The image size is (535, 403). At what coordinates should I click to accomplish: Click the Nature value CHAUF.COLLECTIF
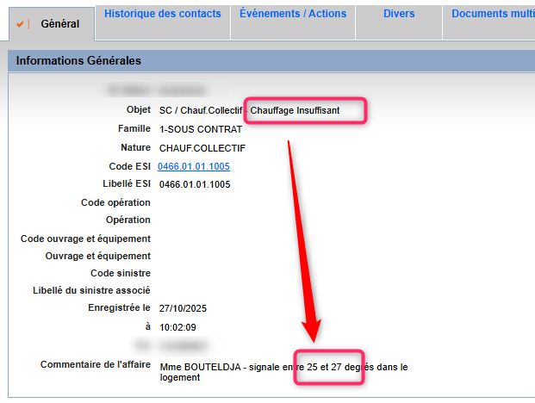point(196,148)
